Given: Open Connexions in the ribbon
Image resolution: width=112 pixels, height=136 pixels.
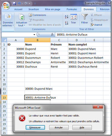Looking at the screenshot, I should pyautogui.click(x=37, y=15).
